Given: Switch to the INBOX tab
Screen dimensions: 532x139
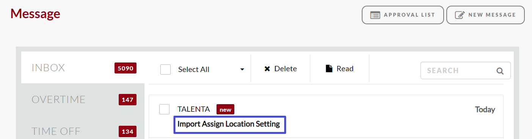Looking at the screenshot, I should pos(83,68).
